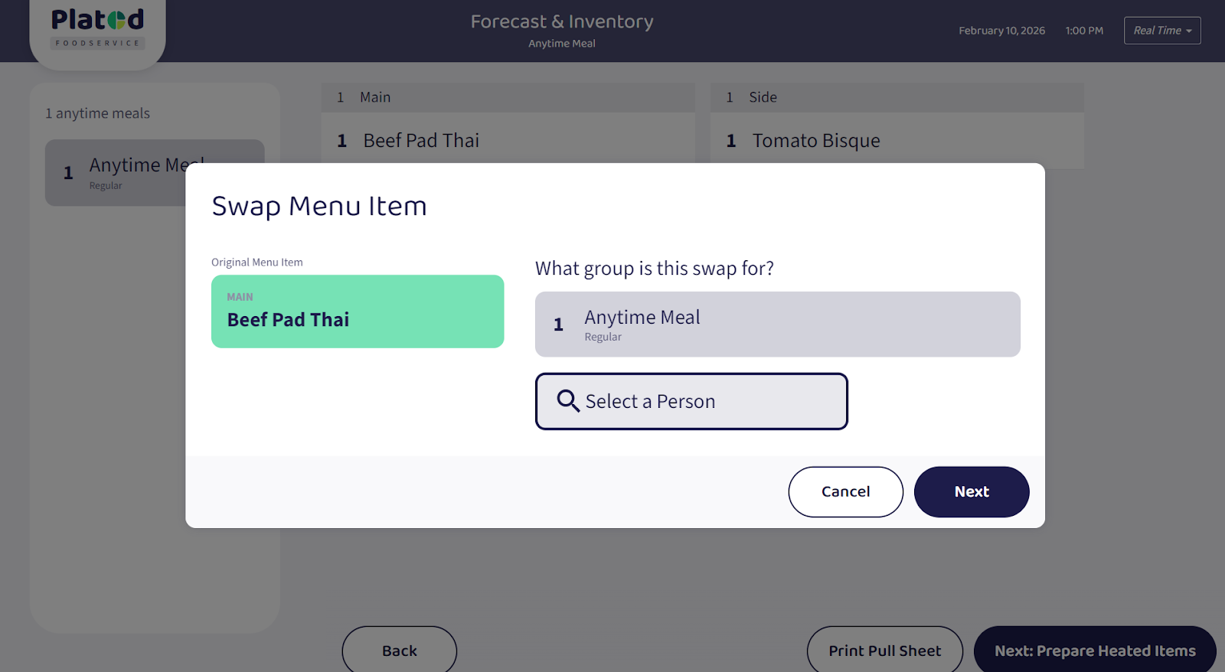Image resolution: width=1225 pixels, height=672 pixels.
Task: Click Tomato Bisque under Side column
Action: click(x=816, y=141)
